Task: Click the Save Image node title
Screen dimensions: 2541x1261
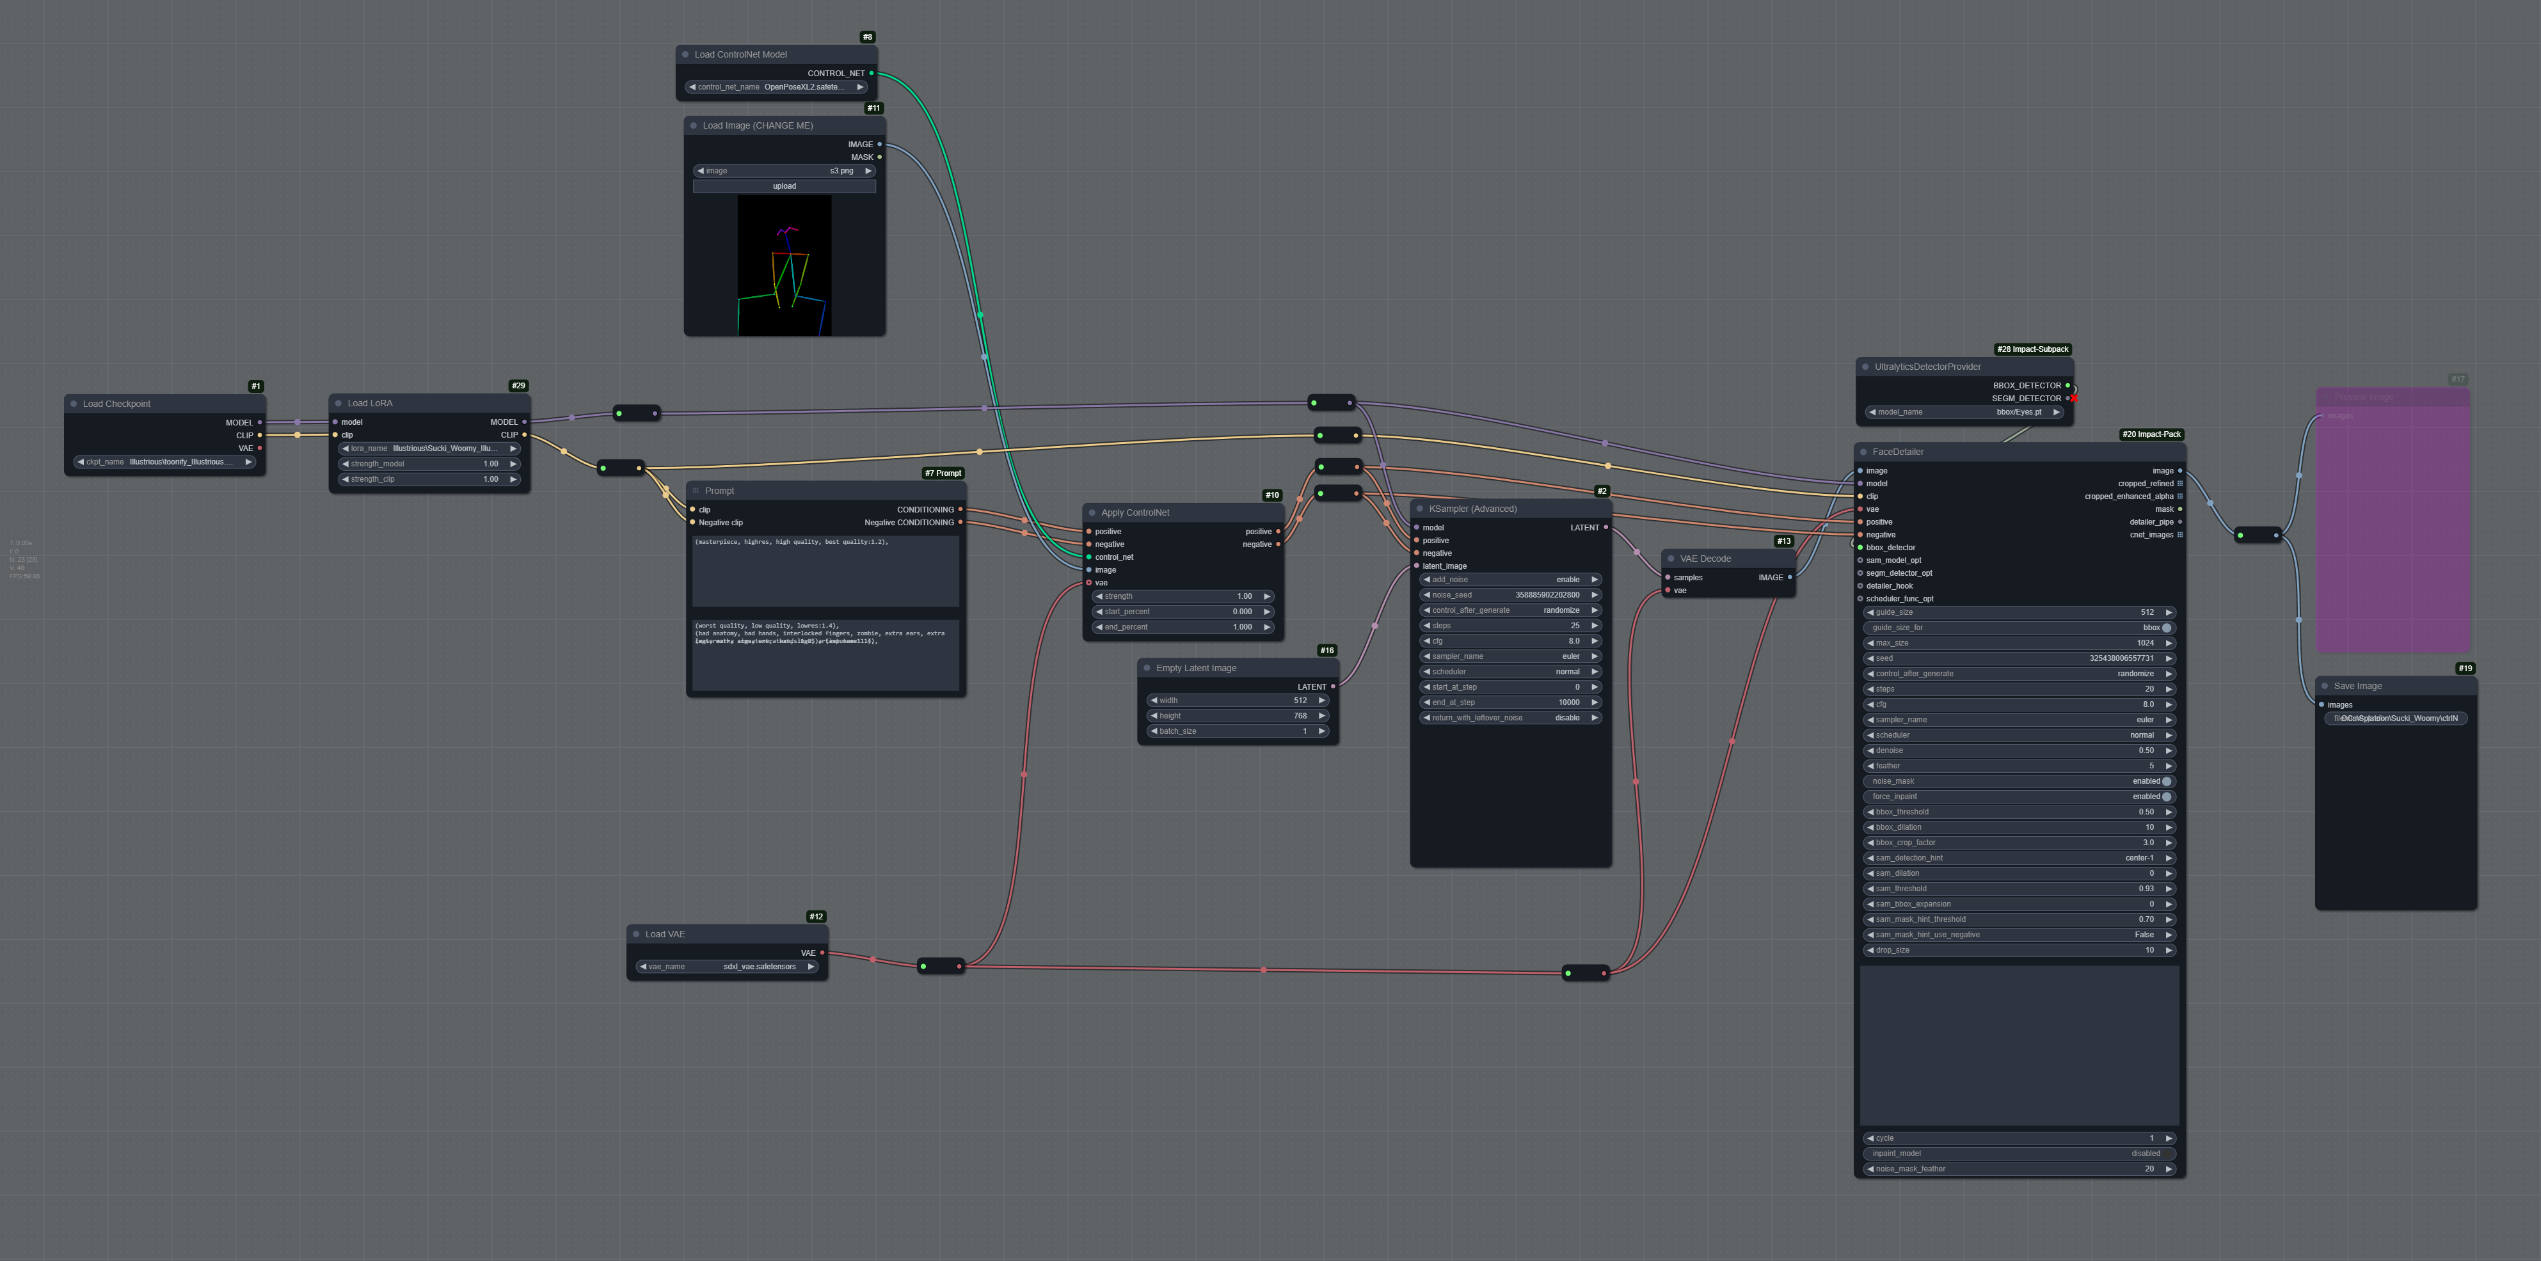Action: click(2357, 685)
